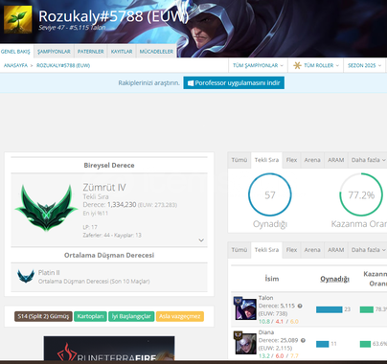Expand the Bireysel Derece details chevron
The width and height of the screenshot is (387, 364).
point(201,240)
